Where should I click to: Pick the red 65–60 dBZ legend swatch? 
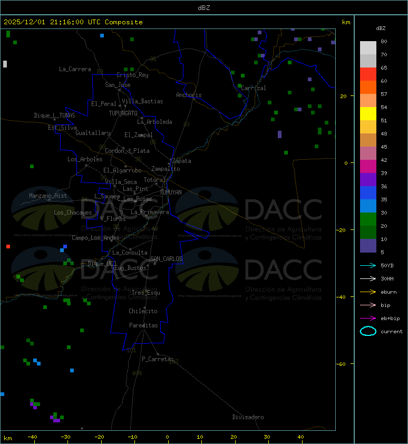coord(368,74)
